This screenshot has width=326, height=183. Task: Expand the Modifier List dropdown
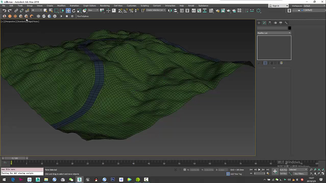click(274, 33)
